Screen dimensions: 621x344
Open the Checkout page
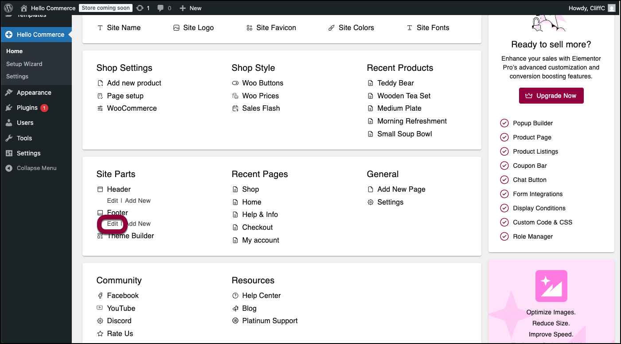(257, 227)
